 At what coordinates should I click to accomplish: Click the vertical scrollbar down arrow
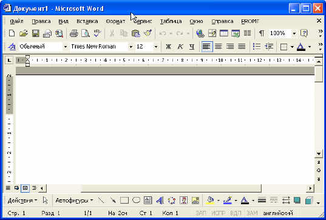coord(319,154)
